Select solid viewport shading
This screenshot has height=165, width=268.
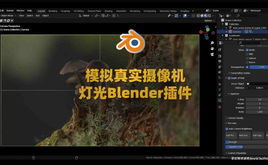click(202, 16)
